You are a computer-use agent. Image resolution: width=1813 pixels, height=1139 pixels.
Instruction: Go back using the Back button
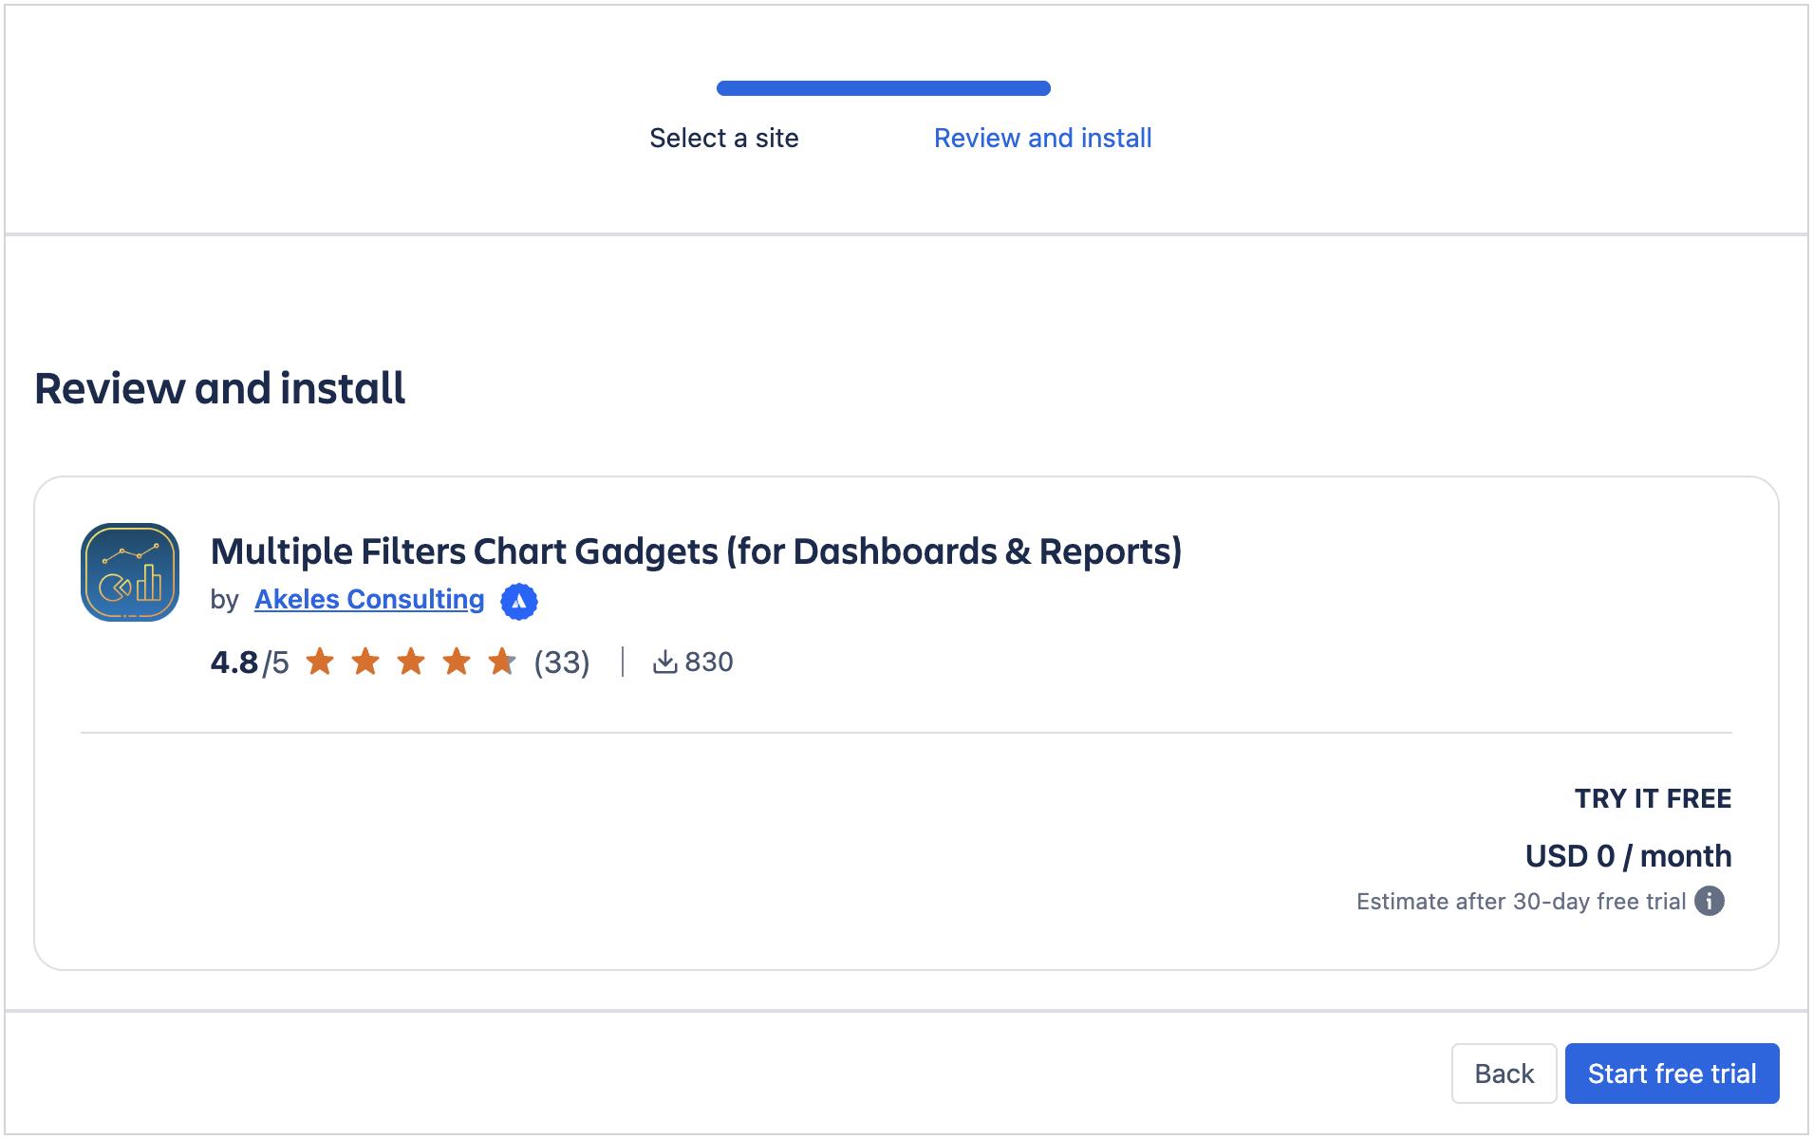coord(1504,1074)
